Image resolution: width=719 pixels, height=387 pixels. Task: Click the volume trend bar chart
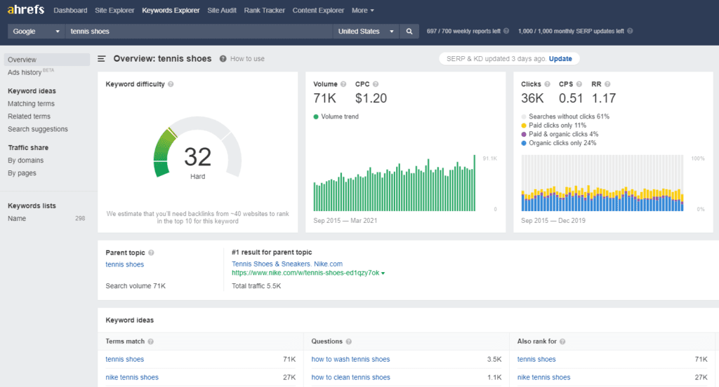click(395, 183)
